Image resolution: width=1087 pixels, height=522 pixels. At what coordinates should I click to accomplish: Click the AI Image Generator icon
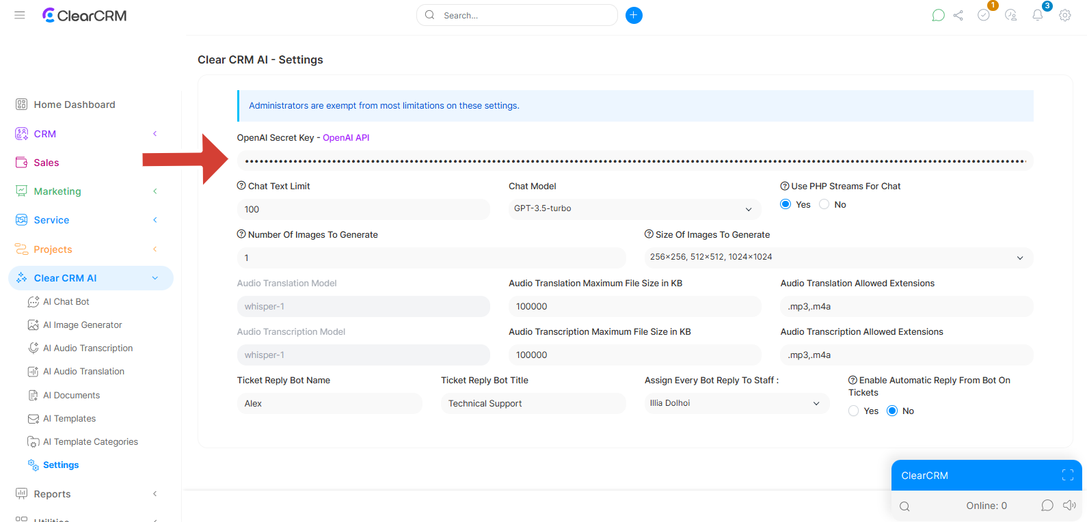coord(33,325)
